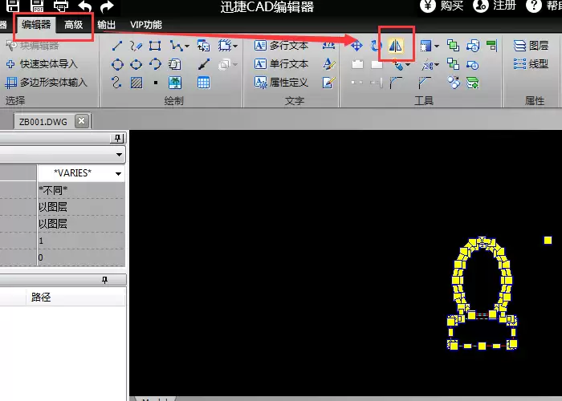Image resolution: width=562 pixels, height=401 pixels.
Task: Select the Line drawing tool
Action: [x=117, y=46]
